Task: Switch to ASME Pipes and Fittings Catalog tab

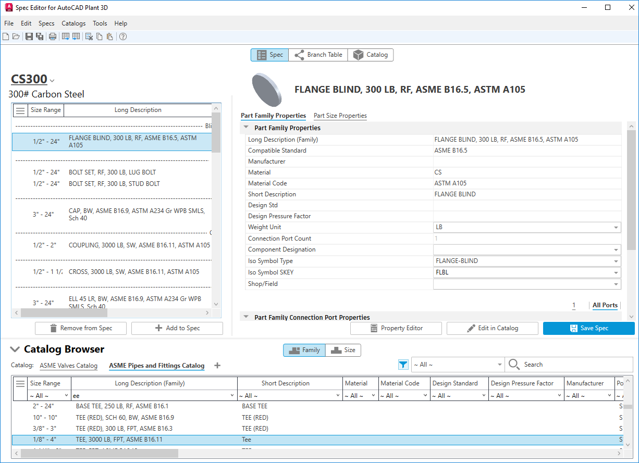Action: pyautogui.click(x=157, y=366)
